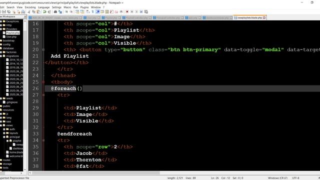The height and width of the screenshot is (180, 320).
Task: Collapse the fold marker on line 34
Action: (x=43, y=140)
